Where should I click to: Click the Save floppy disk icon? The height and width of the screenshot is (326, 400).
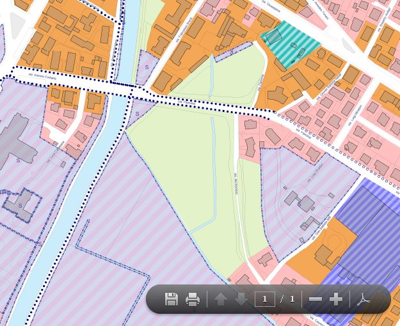point(172,299)
